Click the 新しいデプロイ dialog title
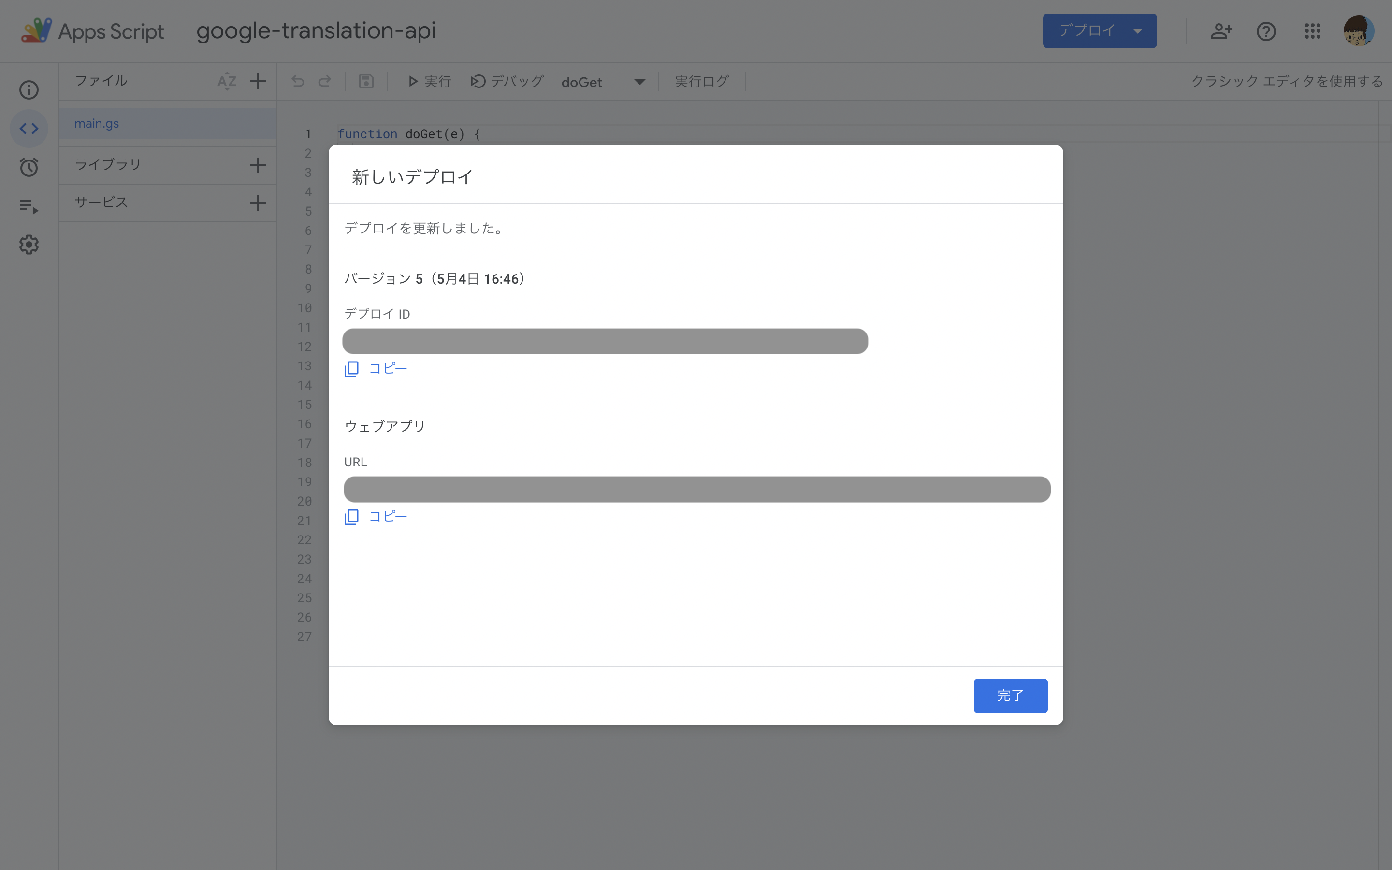Image resolution: width=1392 pixels, height=870 pixels. pyautogui.click(x=412, y=176)
